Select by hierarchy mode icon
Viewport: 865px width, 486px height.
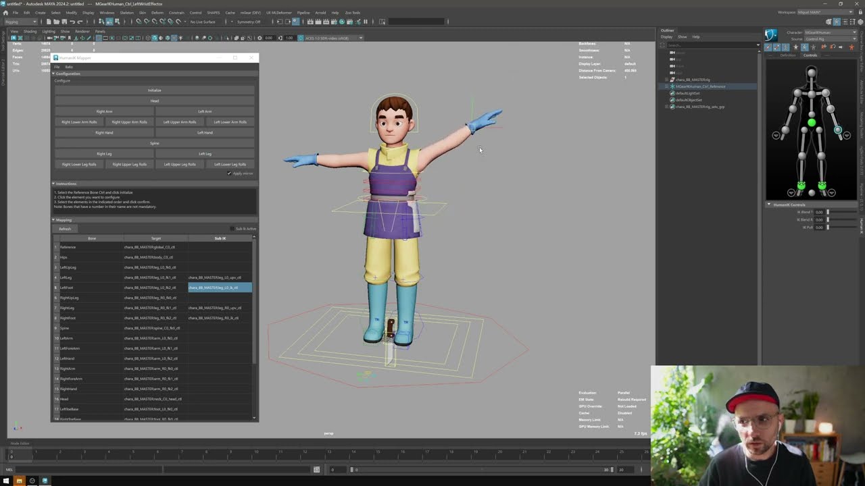coord(101,22)
